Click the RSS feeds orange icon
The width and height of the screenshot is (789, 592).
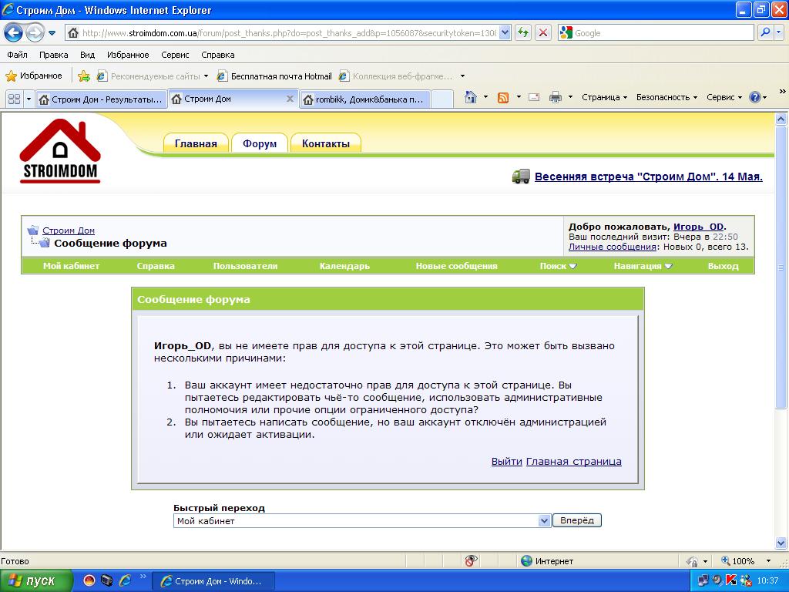pyautogui.click(x=502, y=98)
